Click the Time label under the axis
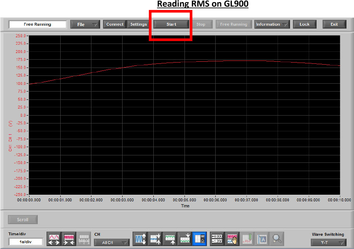 pos(185,206)
